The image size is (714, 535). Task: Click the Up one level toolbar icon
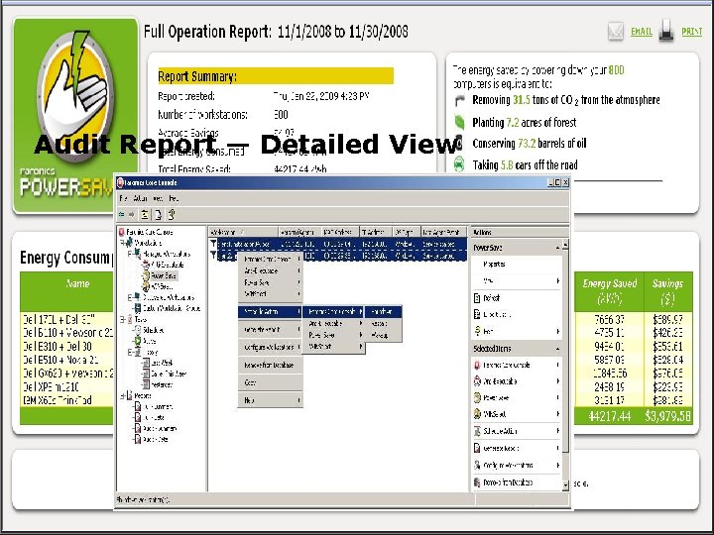pyautogui.click(x=145, y=214)
